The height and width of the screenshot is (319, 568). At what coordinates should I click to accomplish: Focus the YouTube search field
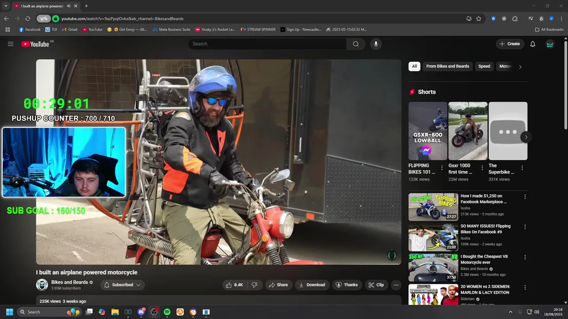coord(268,44)
